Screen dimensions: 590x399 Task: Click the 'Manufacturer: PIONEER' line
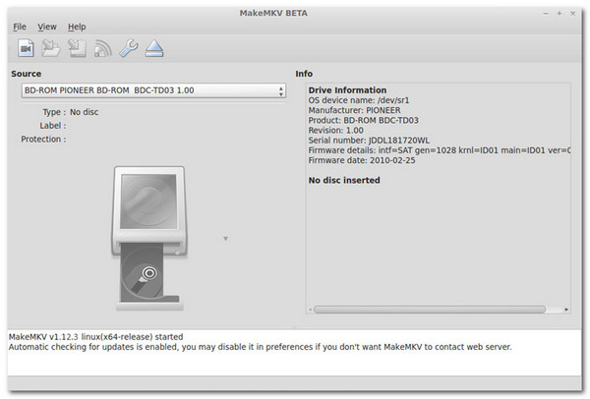[x=354, y=110]
